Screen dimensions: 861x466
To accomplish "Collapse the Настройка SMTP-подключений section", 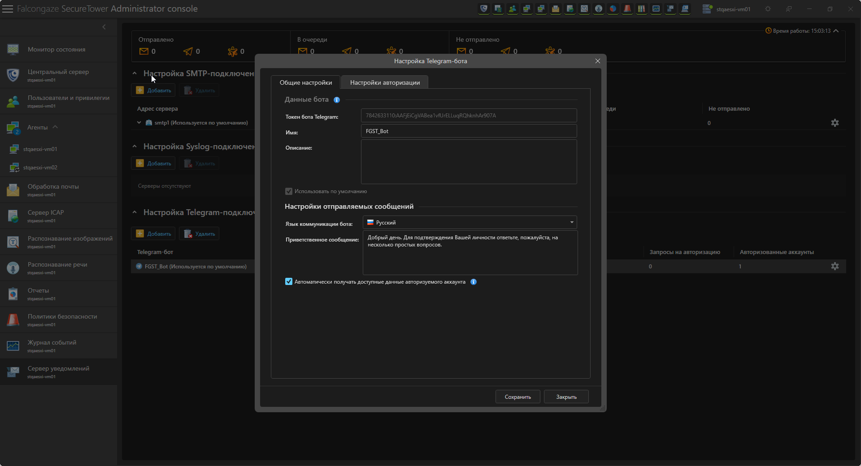I will [x=135, y=73].
